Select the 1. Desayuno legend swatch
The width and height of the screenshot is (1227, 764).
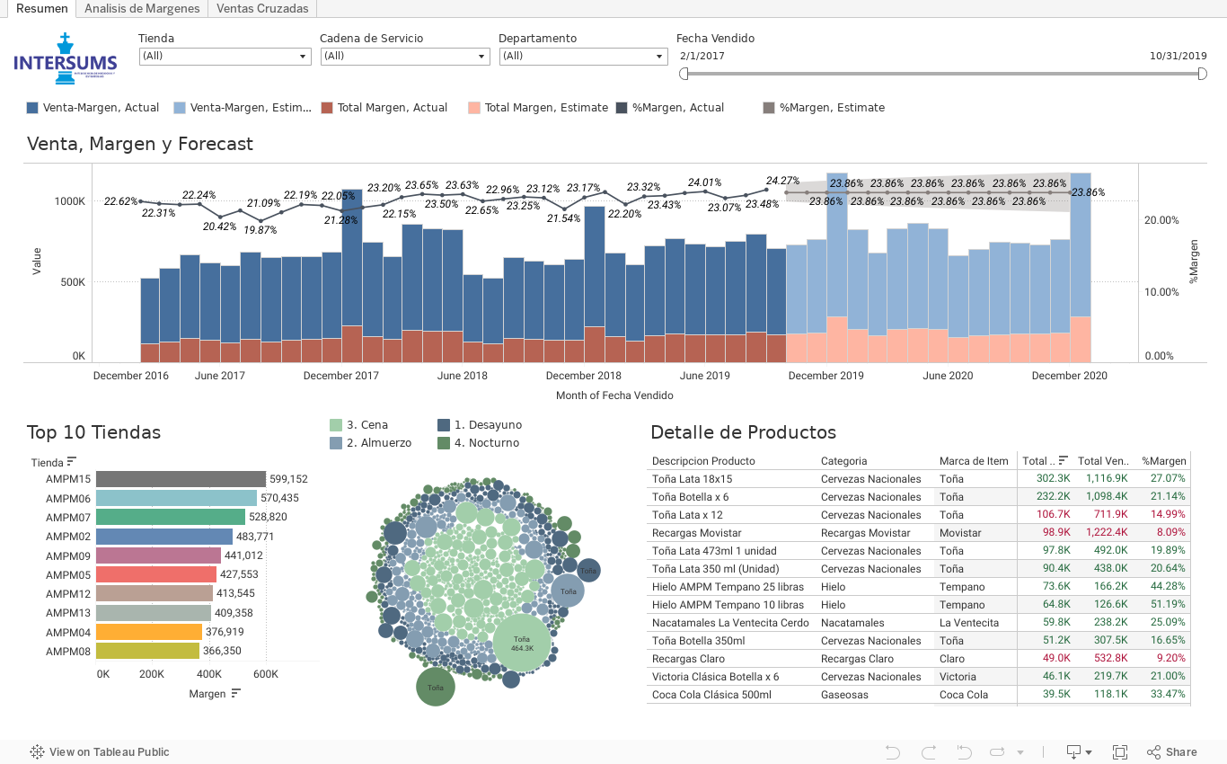point(444,425)
